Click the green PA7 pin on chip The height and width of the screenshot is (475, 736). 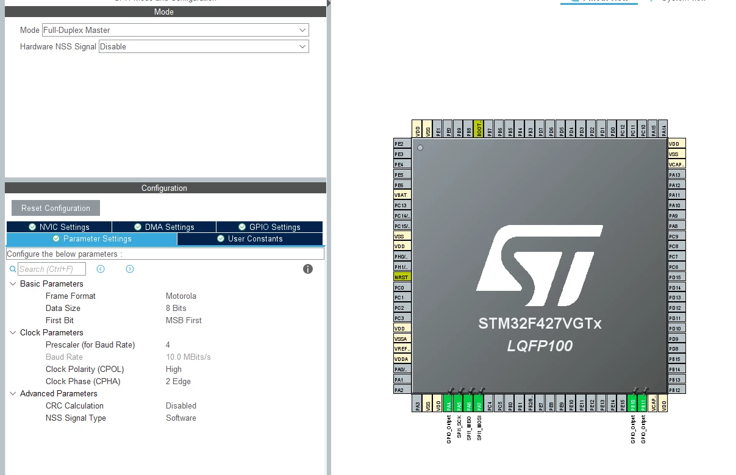point(479,403)
